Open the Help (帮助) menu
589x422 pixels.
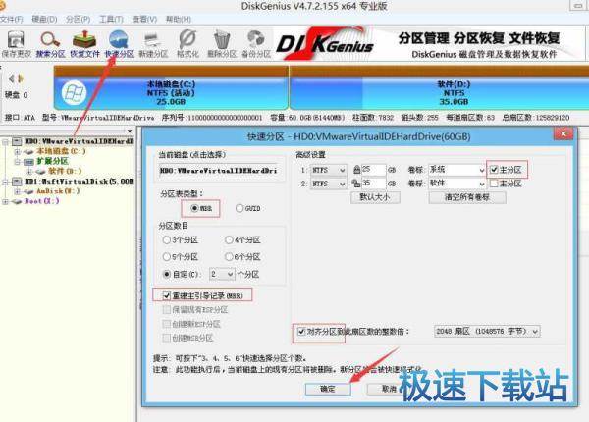179,19
